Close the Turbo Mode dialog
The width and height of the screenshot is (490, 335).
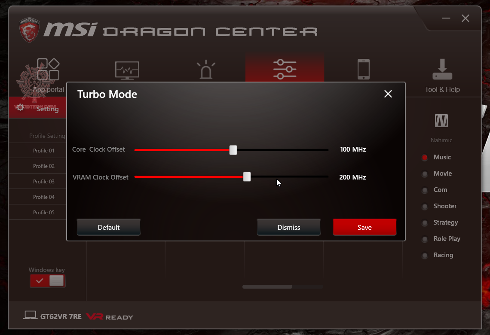click(x=388, y=94)
